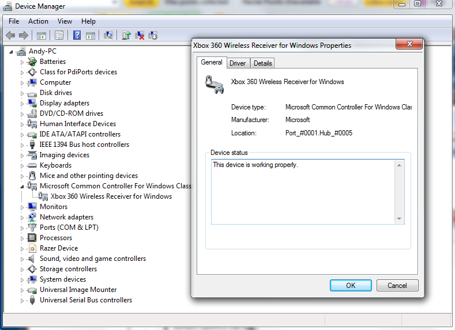
Task: Click the blue Help question mark icon
Action: tap(77, 35)
